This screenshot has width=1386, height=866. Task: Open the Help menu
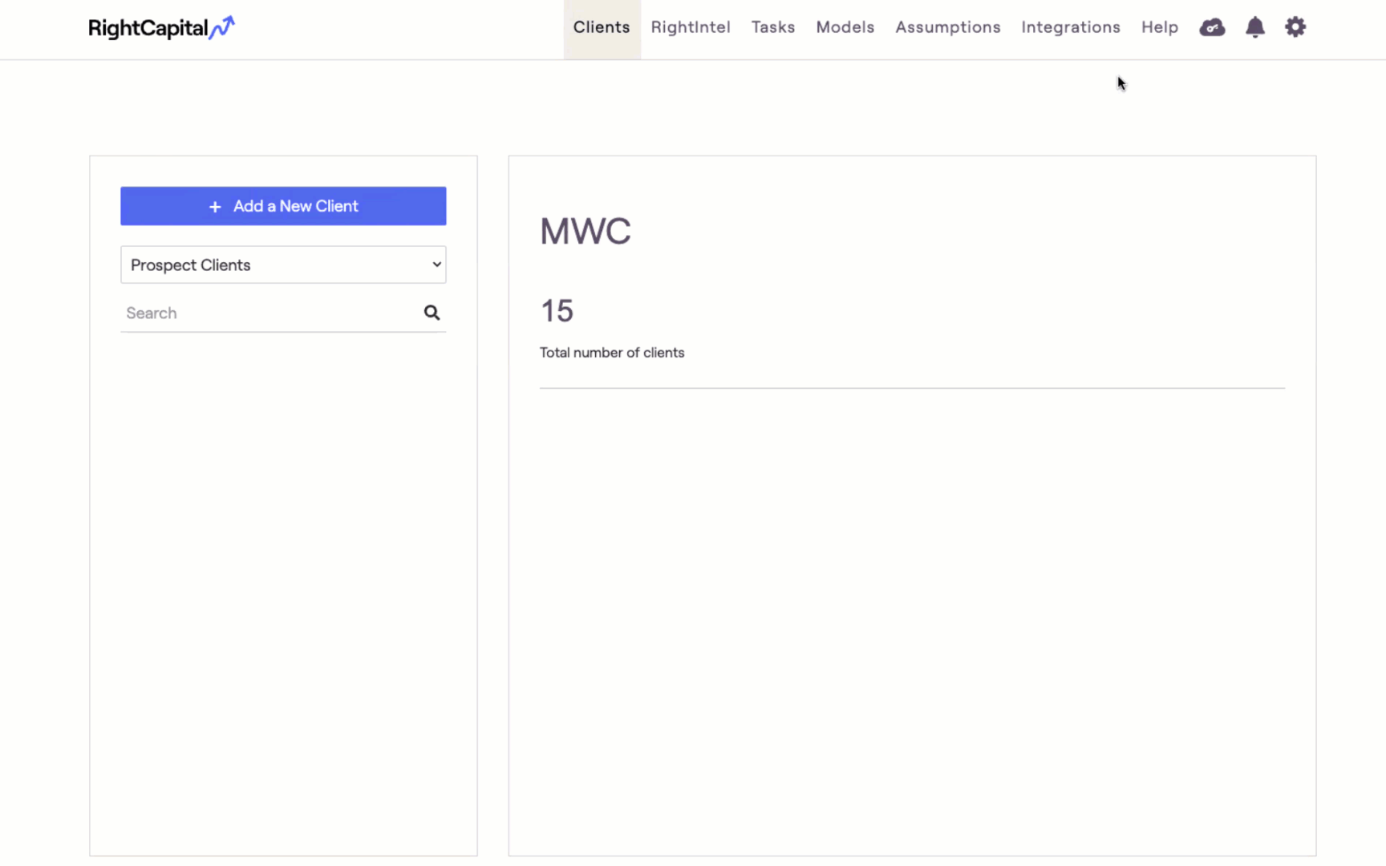(x=1160, y=27)
